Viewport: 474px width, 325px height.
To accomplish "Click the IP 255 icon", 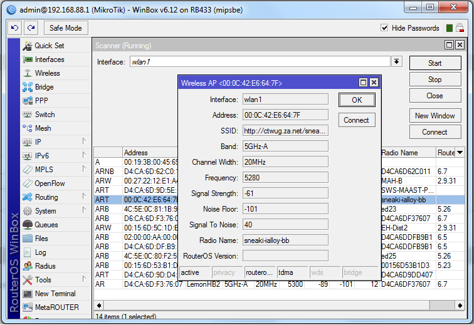I will (28, 142).
